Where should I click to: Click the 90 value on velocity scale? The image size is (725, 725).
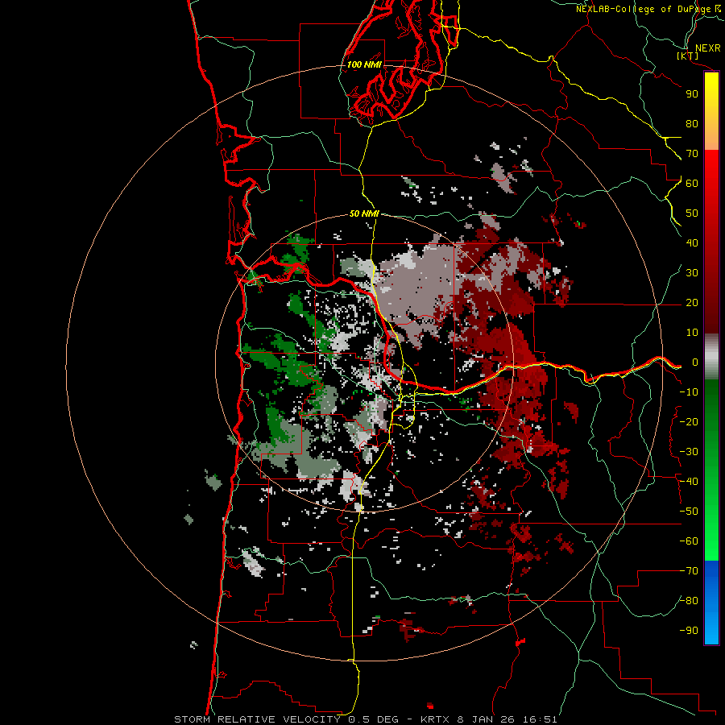pos(692,94)
